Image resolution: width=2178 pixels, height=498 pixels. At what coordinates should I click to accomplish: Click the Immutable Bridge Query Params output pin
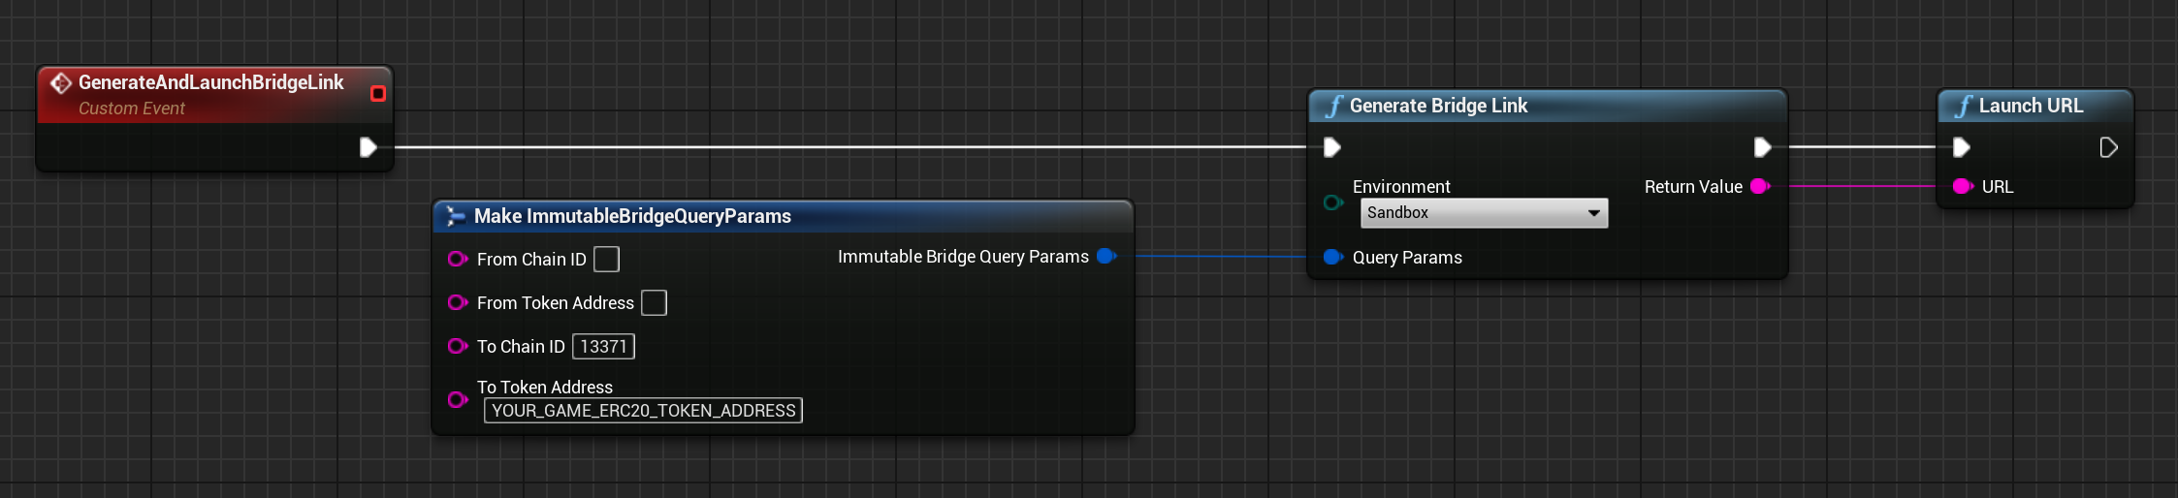(x=1106, y=256)
